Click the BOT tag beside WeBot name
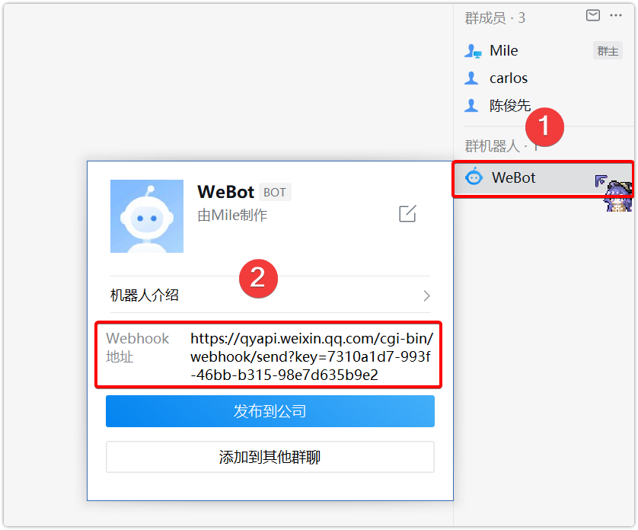Screen dimensions: 638x530 coord(275,192)
